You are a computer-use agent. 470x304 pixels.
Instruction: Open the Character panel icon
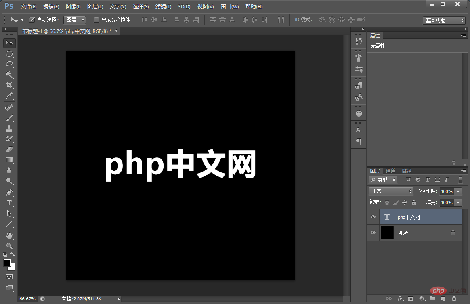[x=359, y=130]
